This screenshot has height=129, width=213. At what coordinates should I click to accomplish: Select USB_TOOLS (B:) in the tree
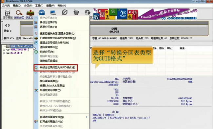[x=20, y=50]
